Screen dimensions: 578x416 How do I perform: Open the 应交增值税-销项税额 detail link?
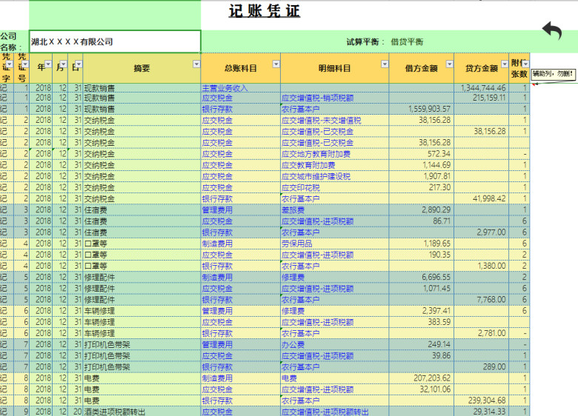point(317,98)
